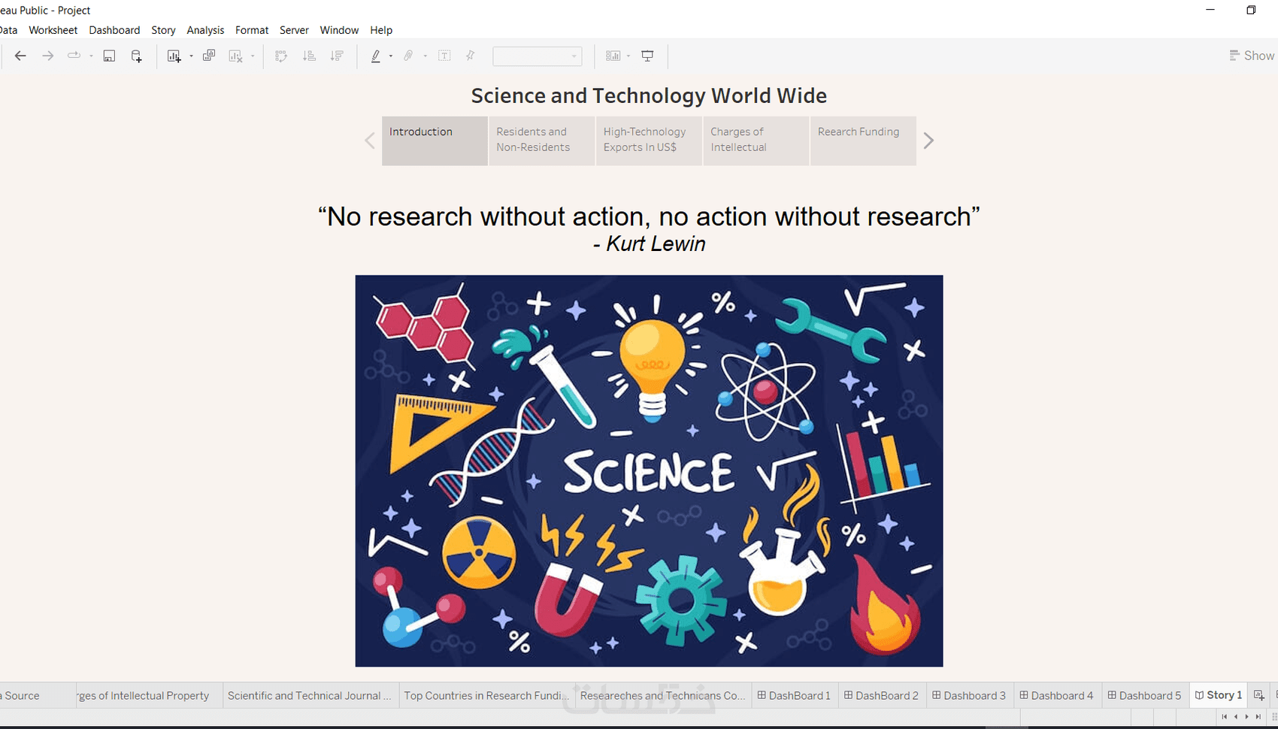Open the Analysis menu
Viewport: 1278px width, 729px height.
click(205, 30)
